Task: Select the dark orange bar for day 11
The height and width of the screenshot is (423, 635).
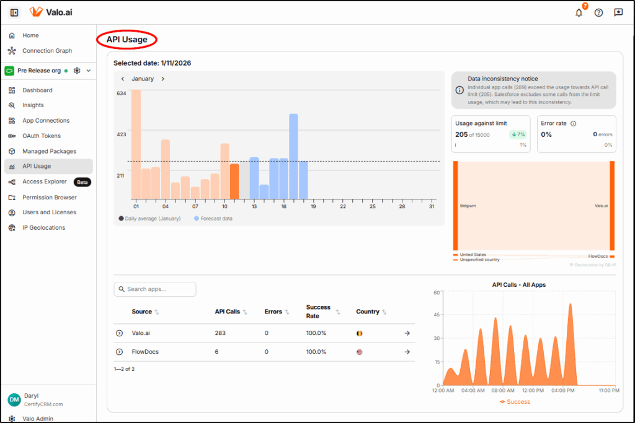Action: click(234, 181)
